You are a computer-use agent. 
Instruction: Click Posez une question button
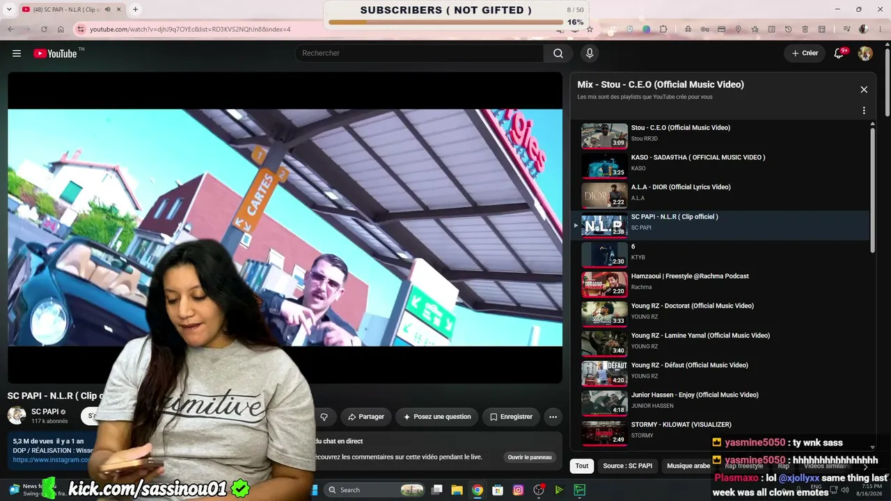436,417
